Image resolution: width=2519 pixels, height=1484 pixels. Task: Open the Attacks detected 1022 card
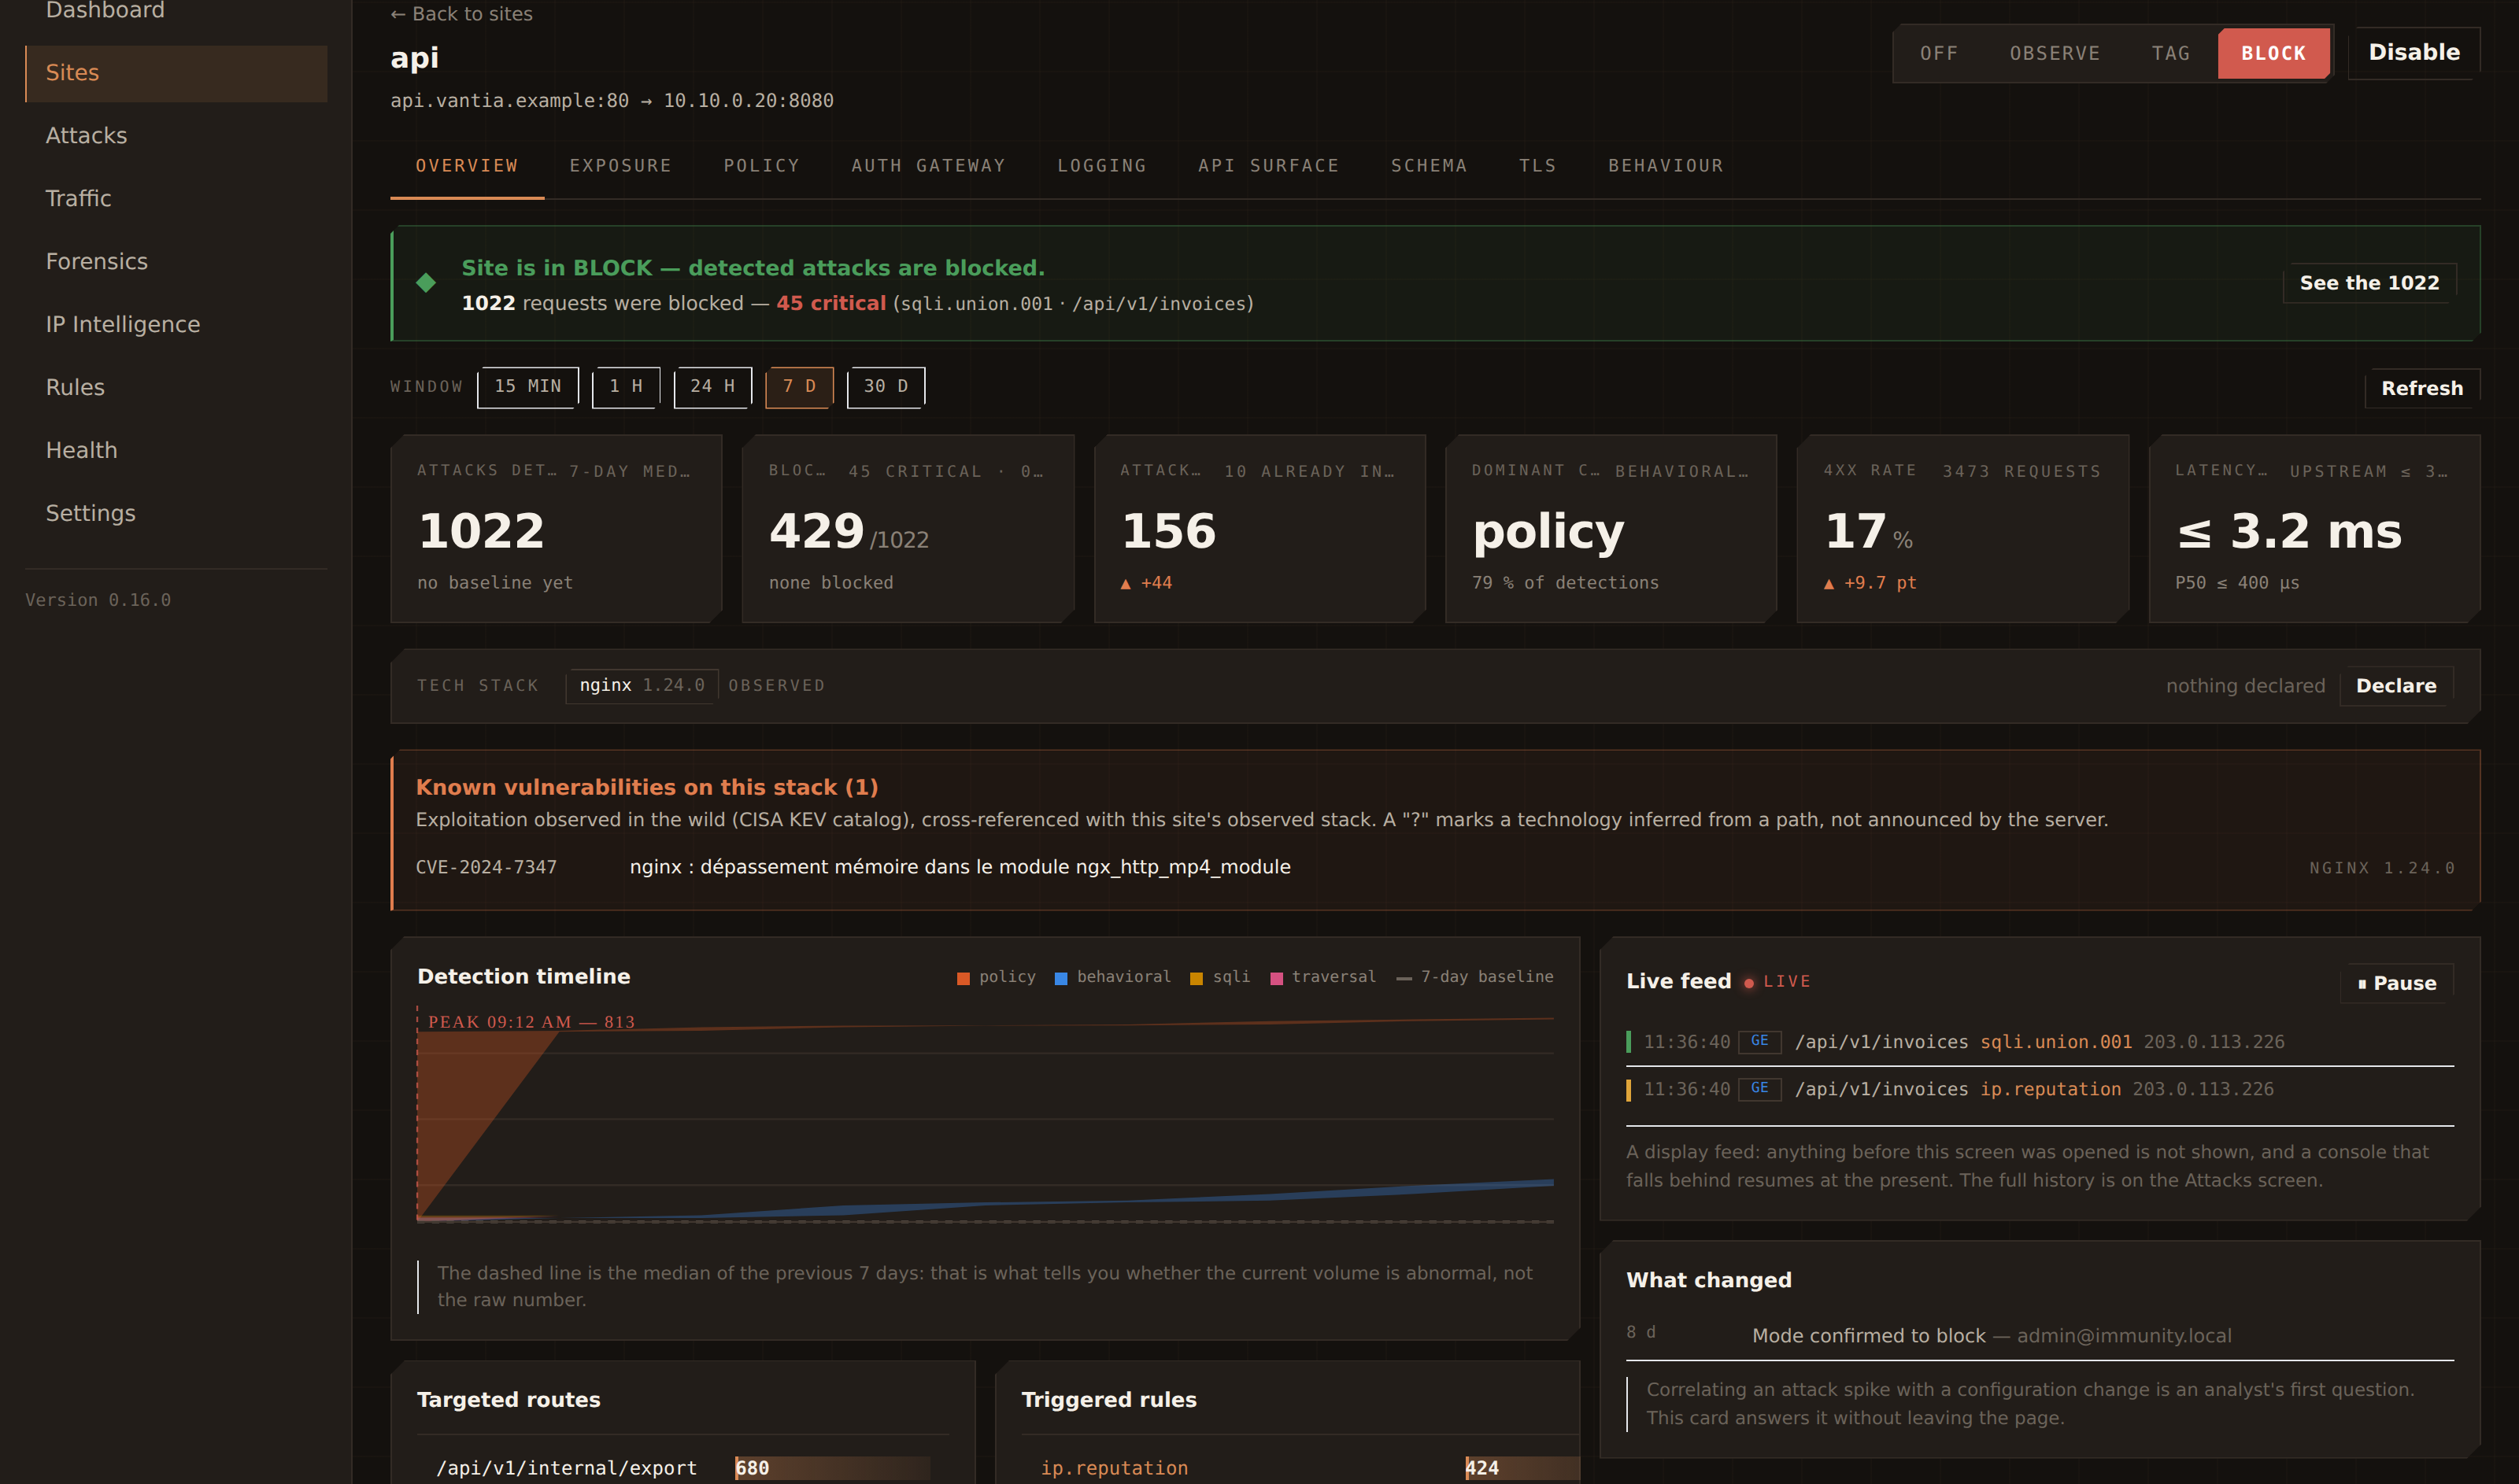pos(557,528)
